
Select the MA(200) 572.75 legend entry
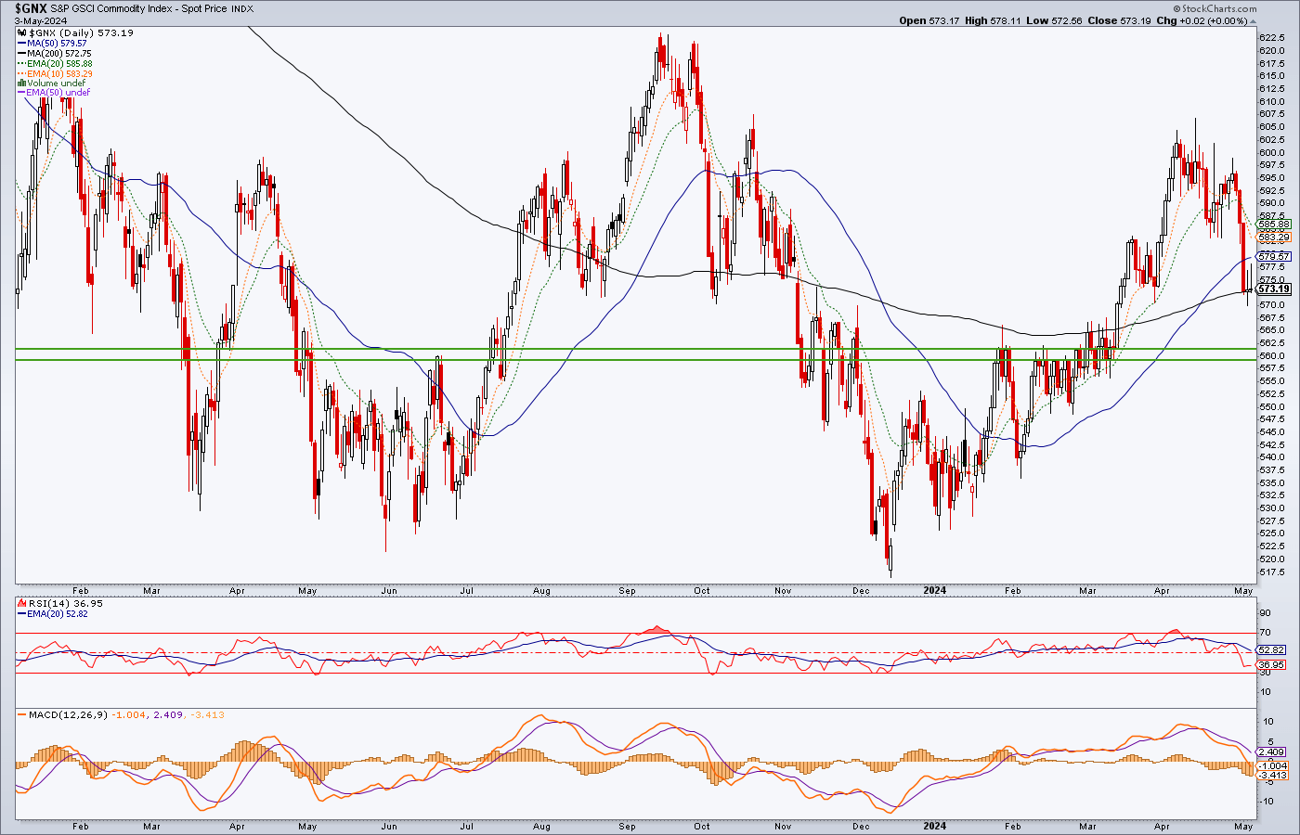click(60, 54)
